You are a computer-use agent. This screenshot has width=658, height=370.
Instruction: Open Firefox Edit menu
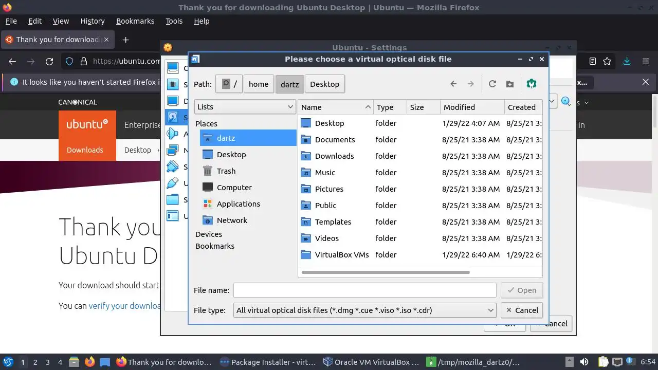point(35,21)
